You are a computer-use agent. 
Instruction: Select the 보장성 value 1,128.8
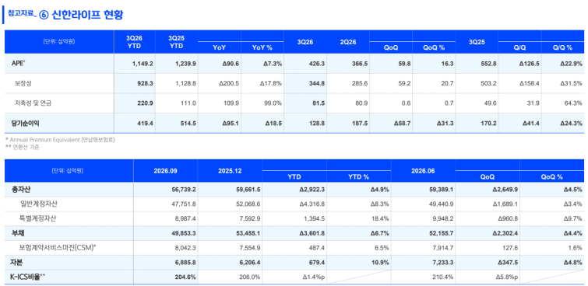pyautogui.click(x=185, y=83)
